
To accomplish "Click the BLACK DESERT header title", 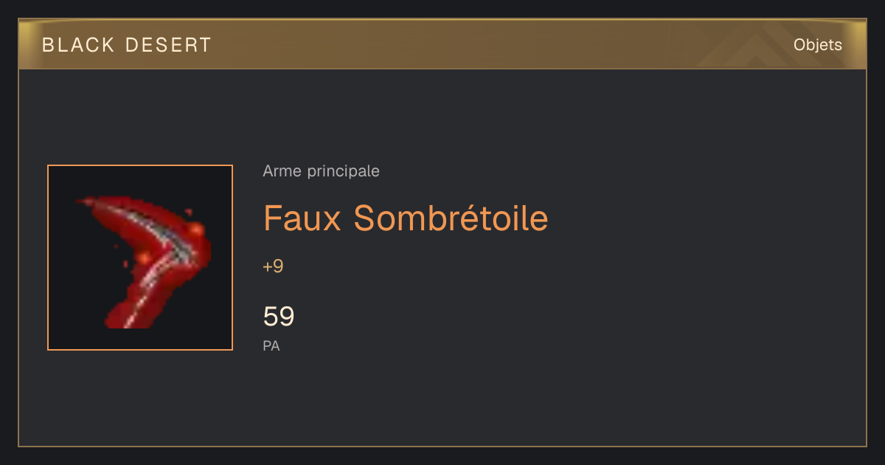I will click(127, 45).
